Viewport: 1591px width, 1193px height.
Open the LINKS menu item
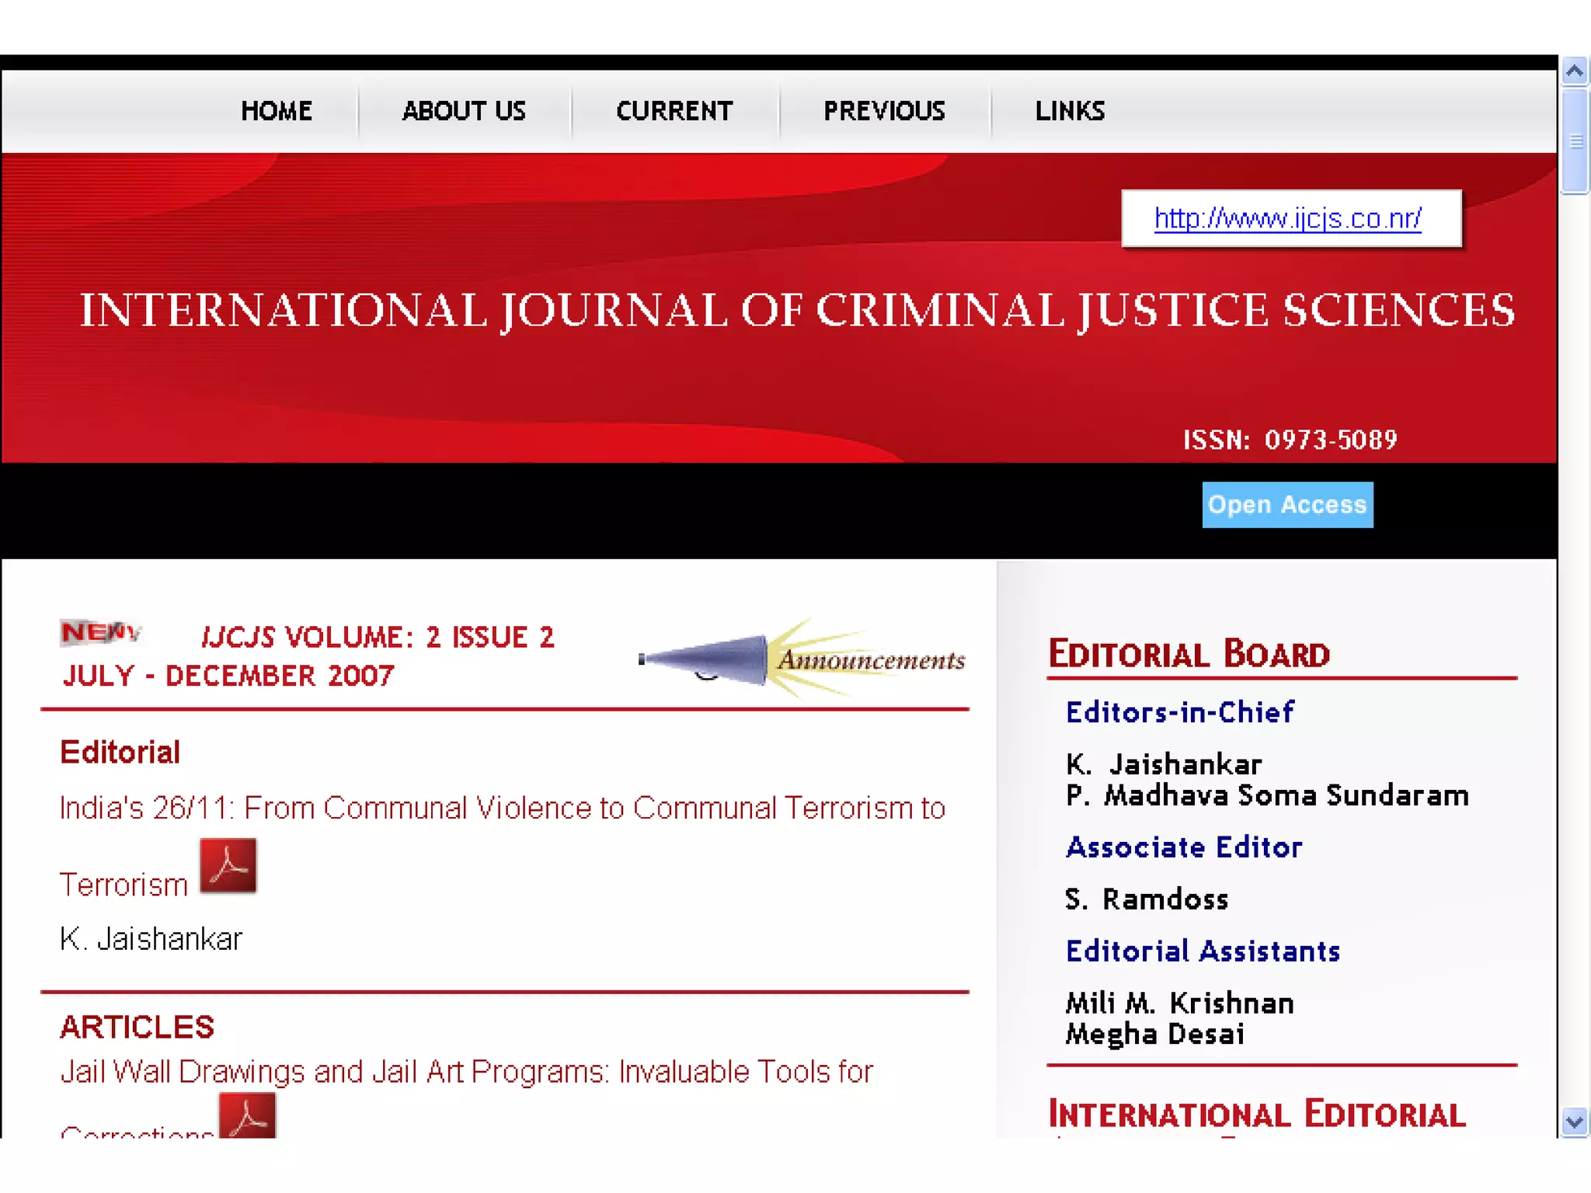(x=1069, y=111)
